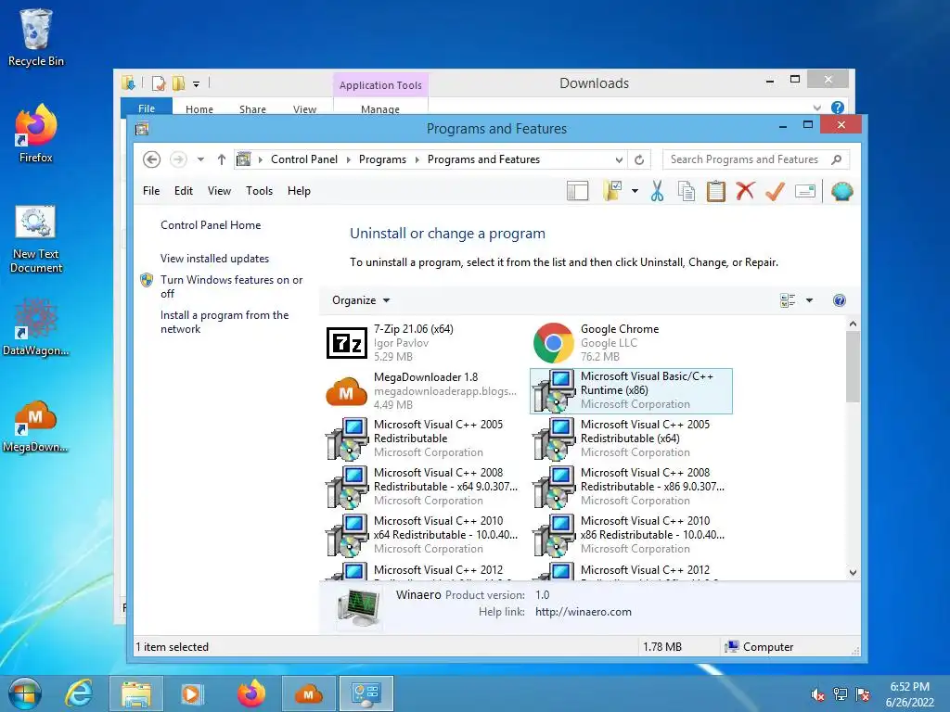Open Quick Access Toolbar dropdown in Downloads window

197,84
